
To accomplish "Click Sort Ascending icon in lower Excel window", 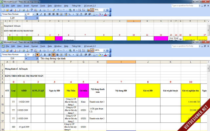I will [80, 50].
